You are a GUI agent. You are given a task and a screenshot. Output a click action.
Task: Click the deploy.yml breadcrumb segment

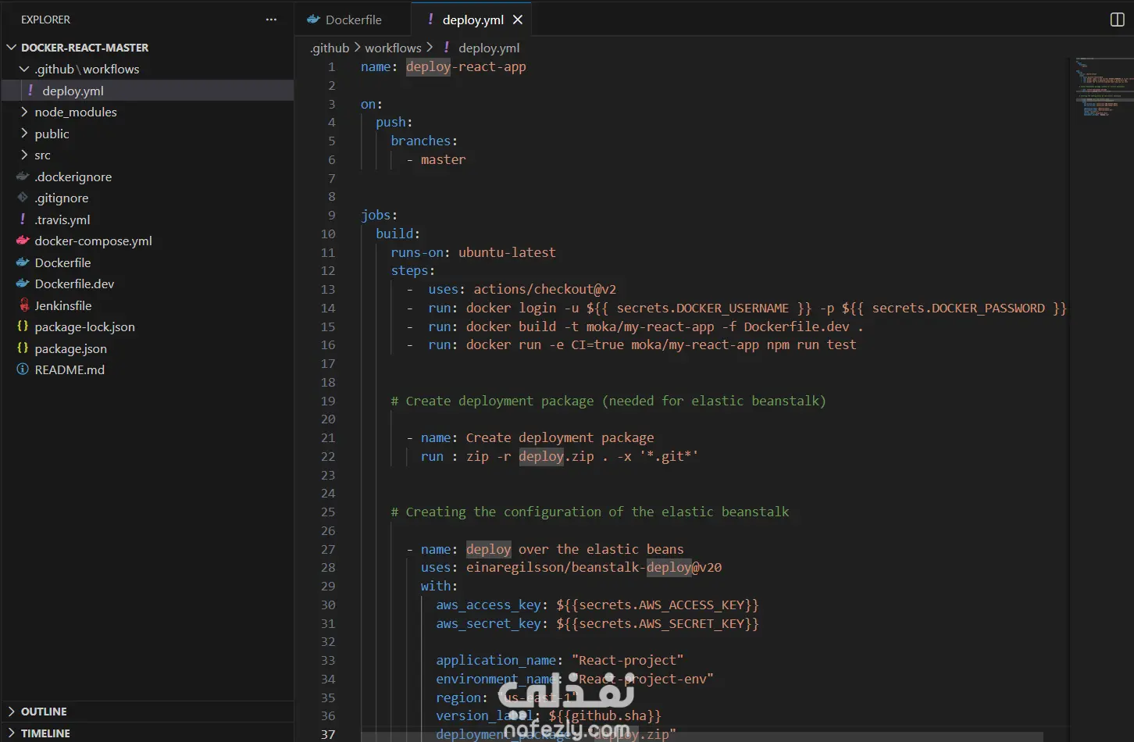click(x=489, y=48)
